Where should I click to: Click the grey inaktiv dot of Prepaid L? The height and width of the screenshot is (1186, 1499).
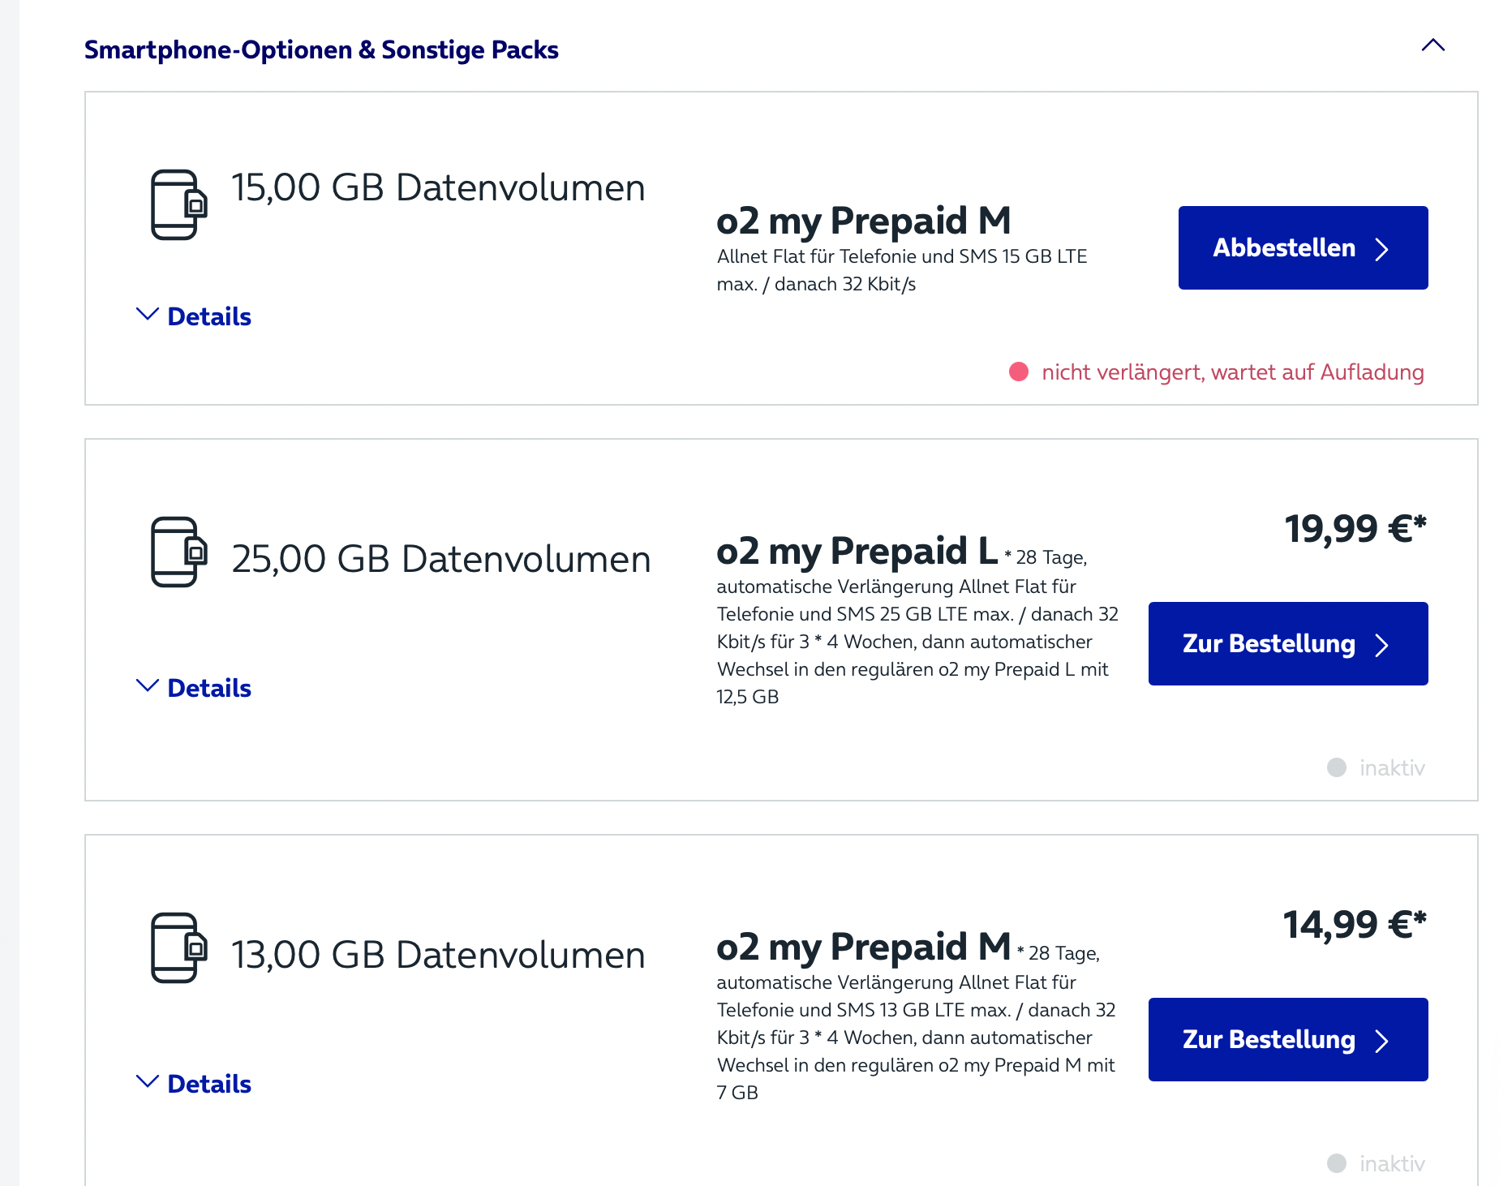pos(1337,767)
